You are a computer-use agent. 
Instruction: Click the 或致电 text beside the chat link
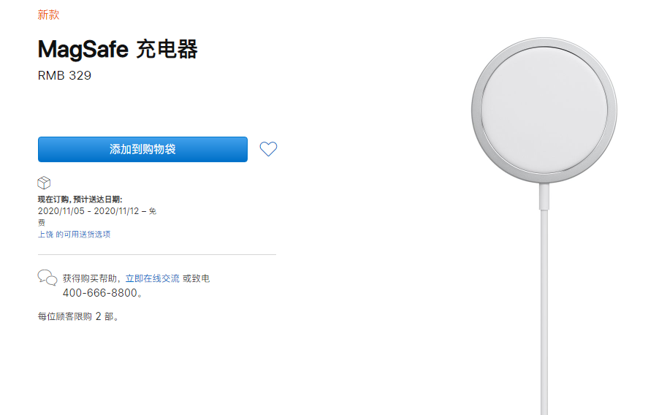pos(196,278)
